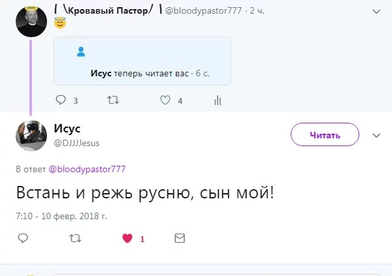Send Исус tweet via envelope message icon

180,239
